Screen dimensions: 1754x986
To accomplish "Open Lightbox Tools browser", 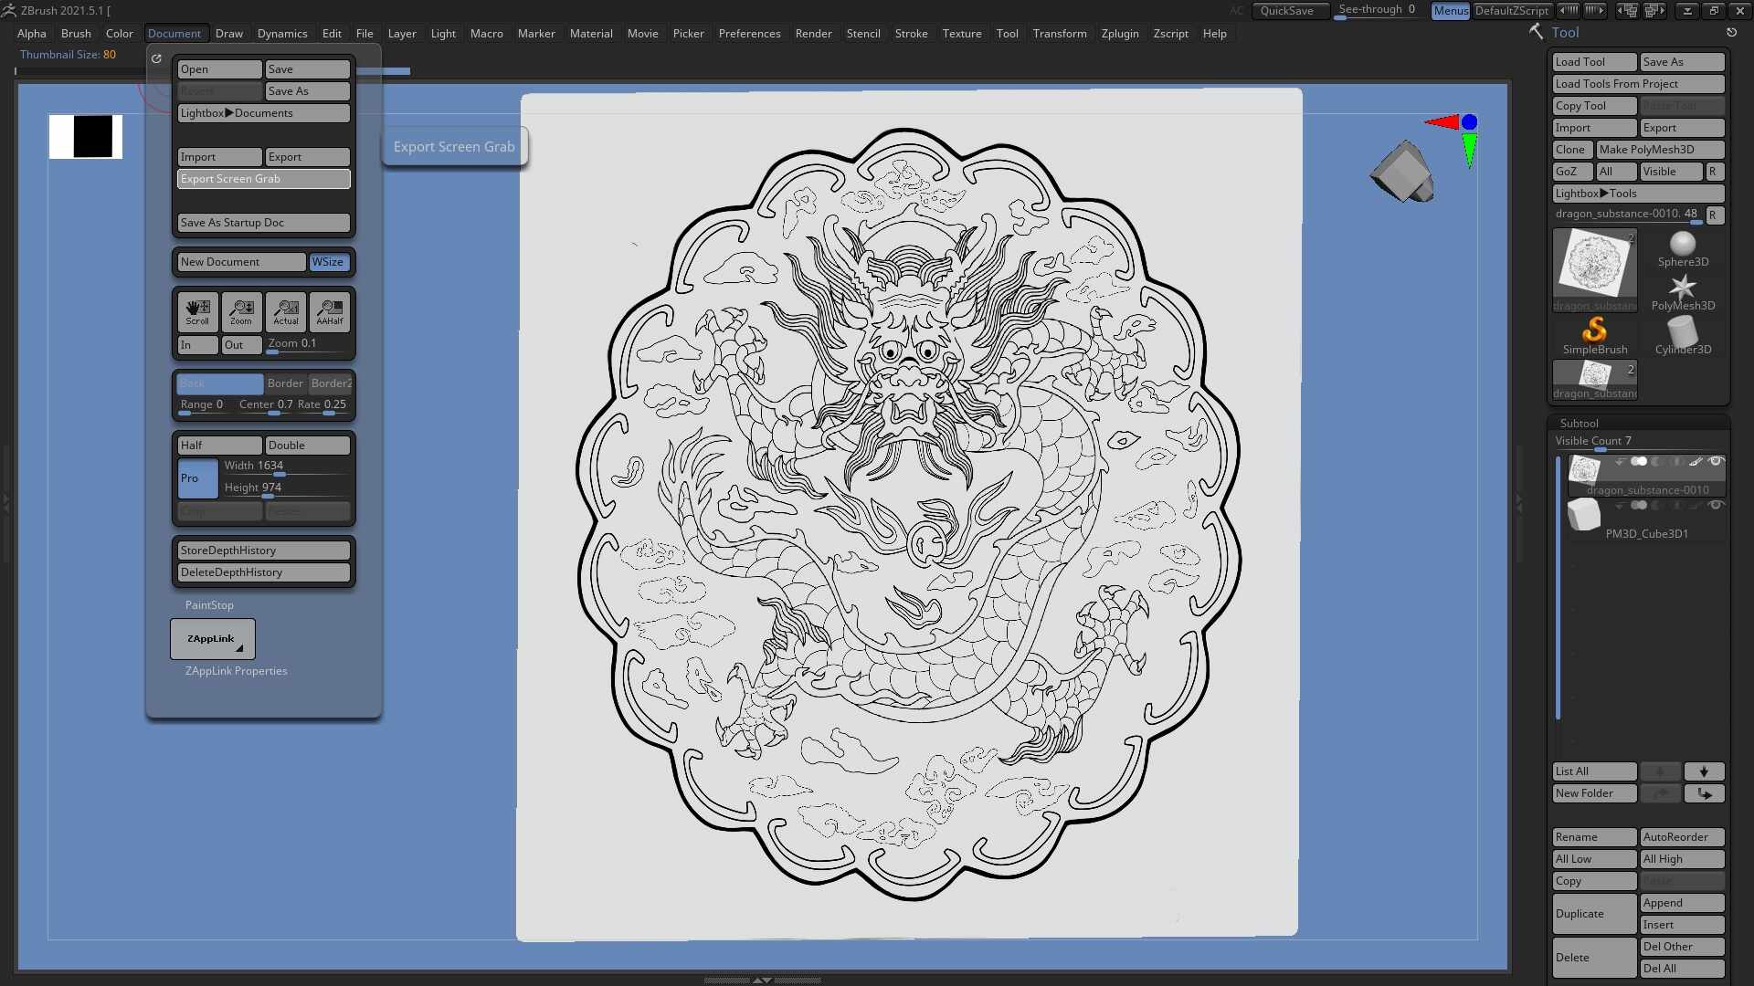I will click(x=1638, y=194).
